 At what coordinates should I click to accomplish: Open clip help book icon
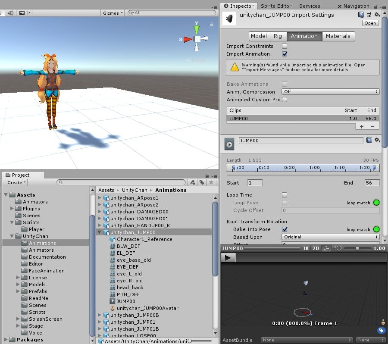369,141
